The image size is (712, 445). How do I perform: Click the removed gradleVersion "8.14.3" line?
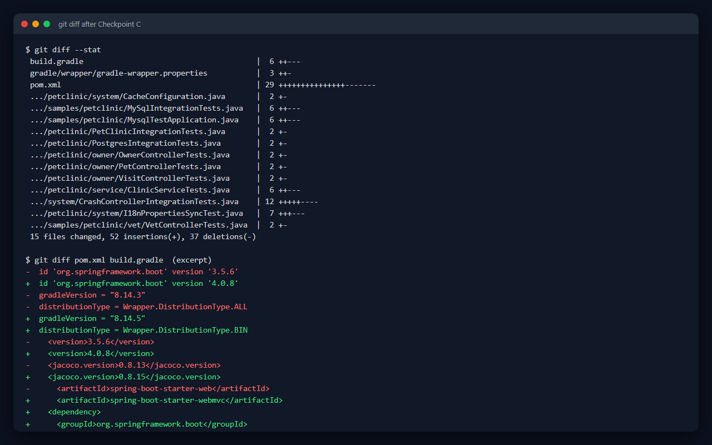pos(86,295)
